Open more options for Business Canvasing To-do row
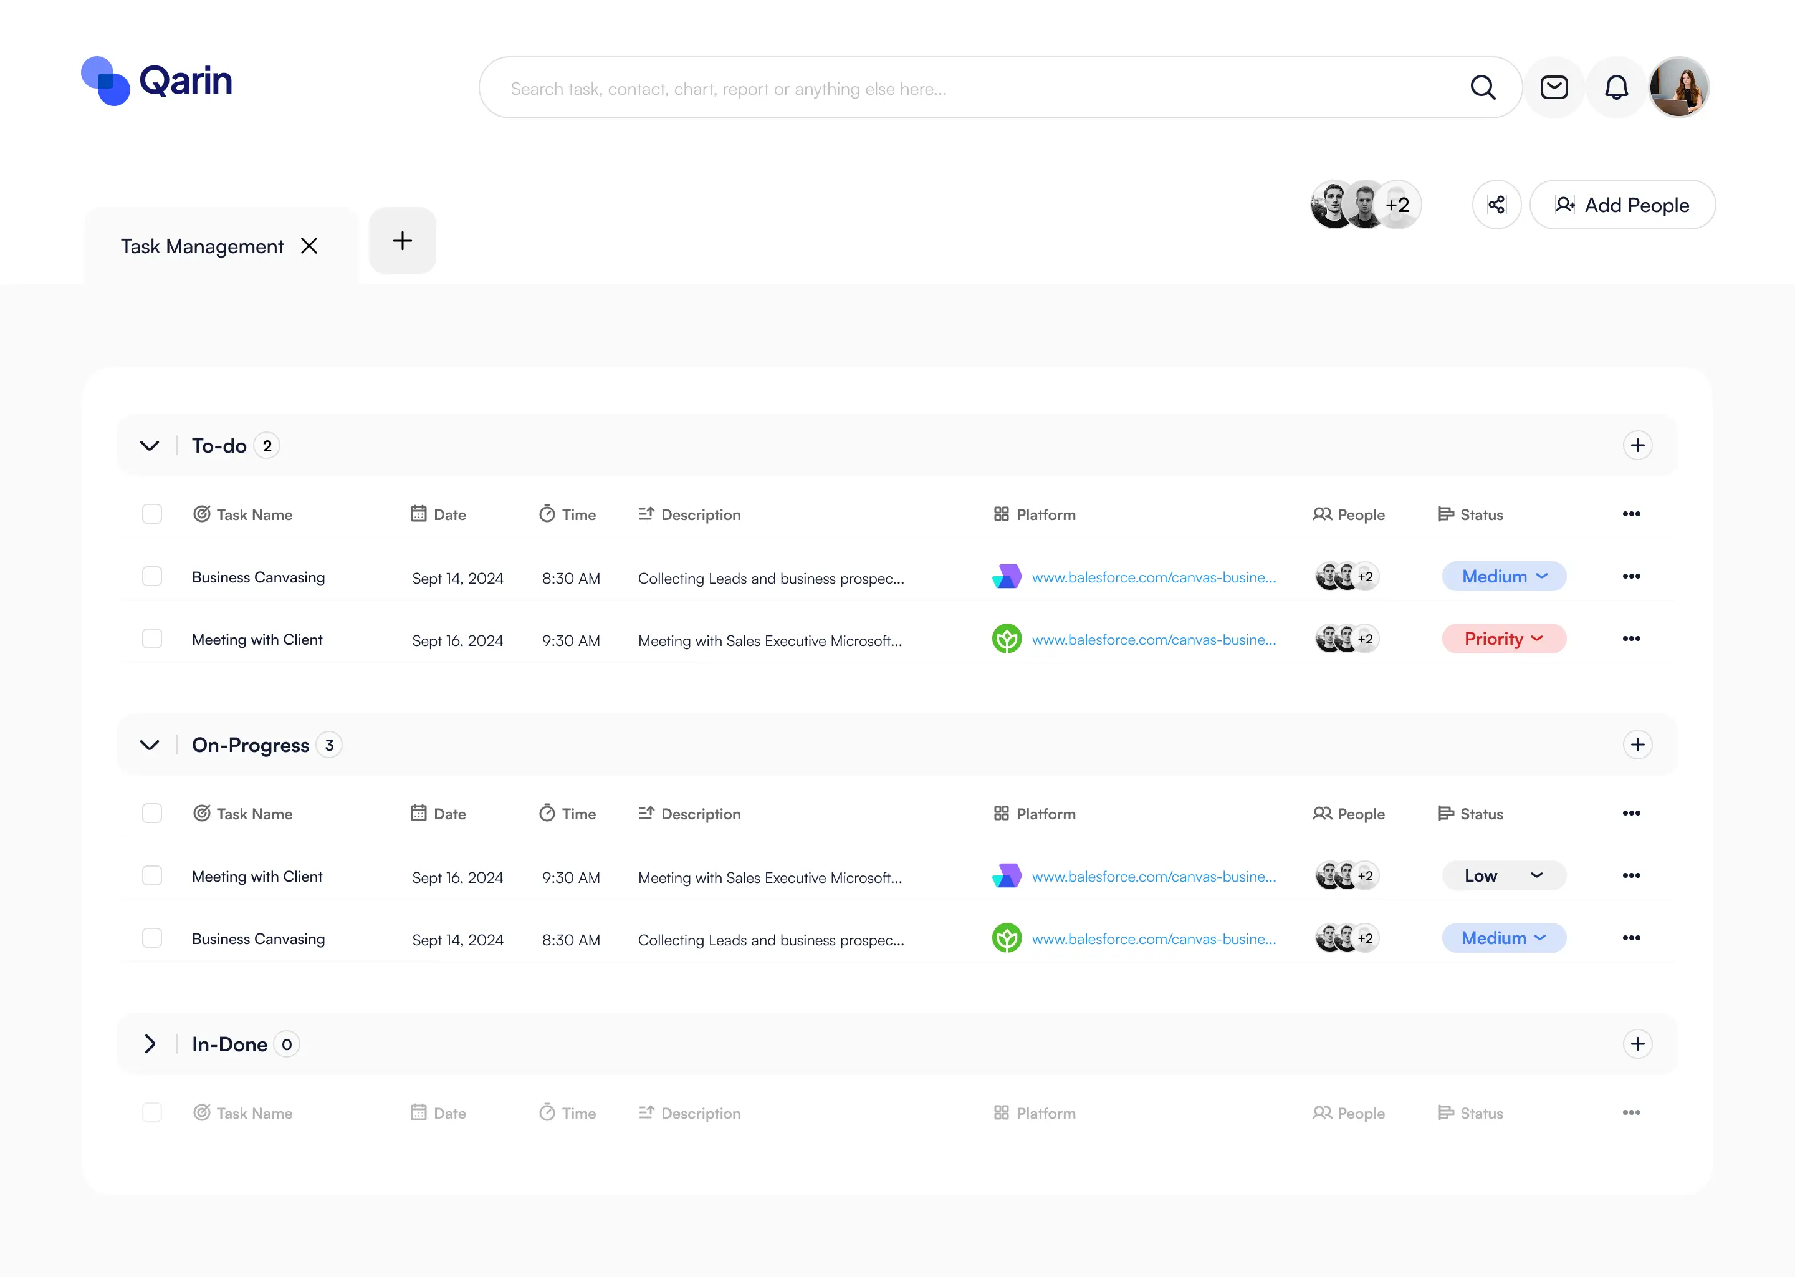 click(x=1630, y=576)
